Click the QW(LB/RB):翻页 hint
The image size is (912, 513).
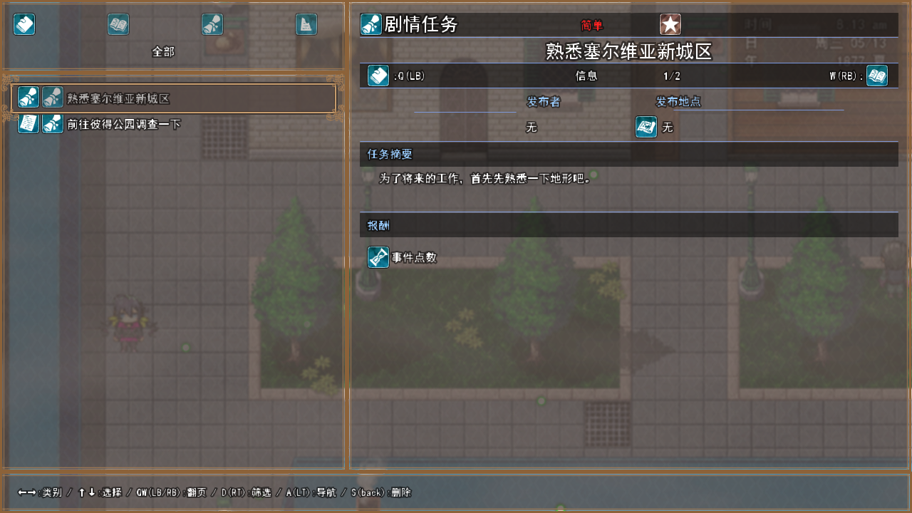(172, 492)
